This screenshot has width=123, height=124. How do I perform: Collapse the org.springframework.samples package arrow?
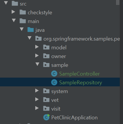[29, 38]
